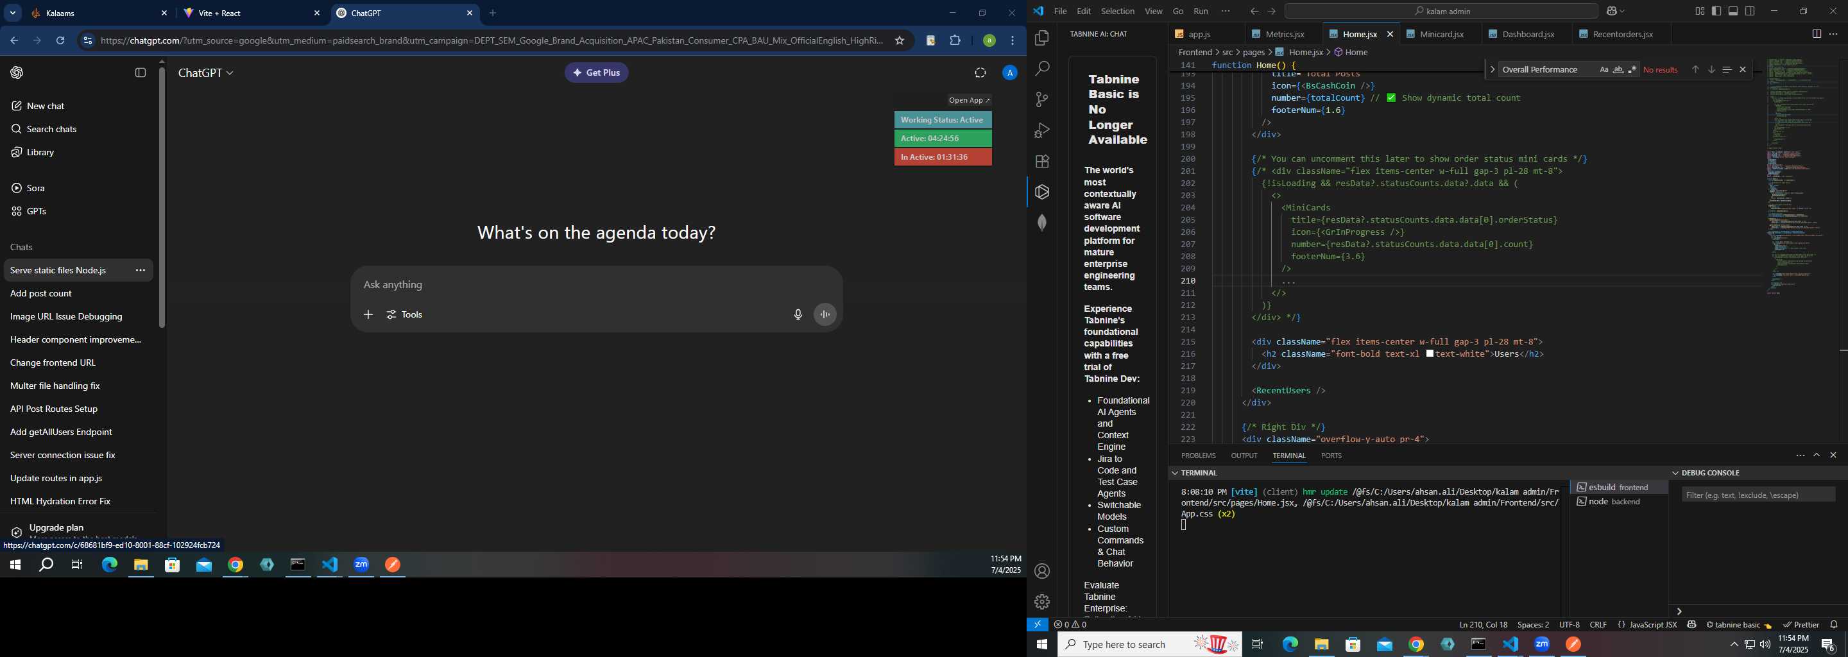Toggle Find in Selection in find widget
This screenshot has height=657, width=1848.
point(1727,69)
